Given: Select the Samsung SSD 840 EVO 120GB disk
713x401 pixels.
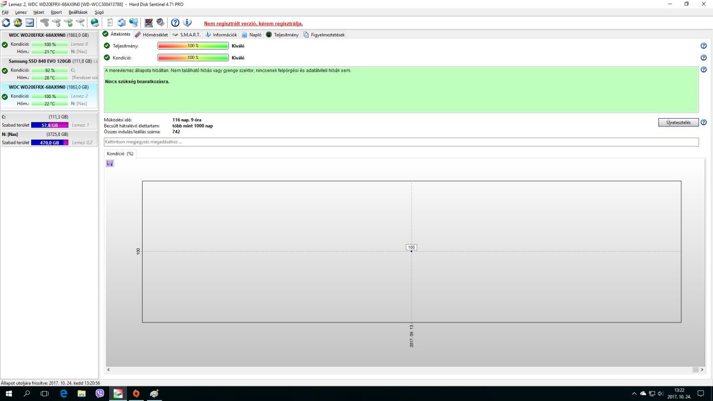Looking at the screenshot, I should pos(49,69).
